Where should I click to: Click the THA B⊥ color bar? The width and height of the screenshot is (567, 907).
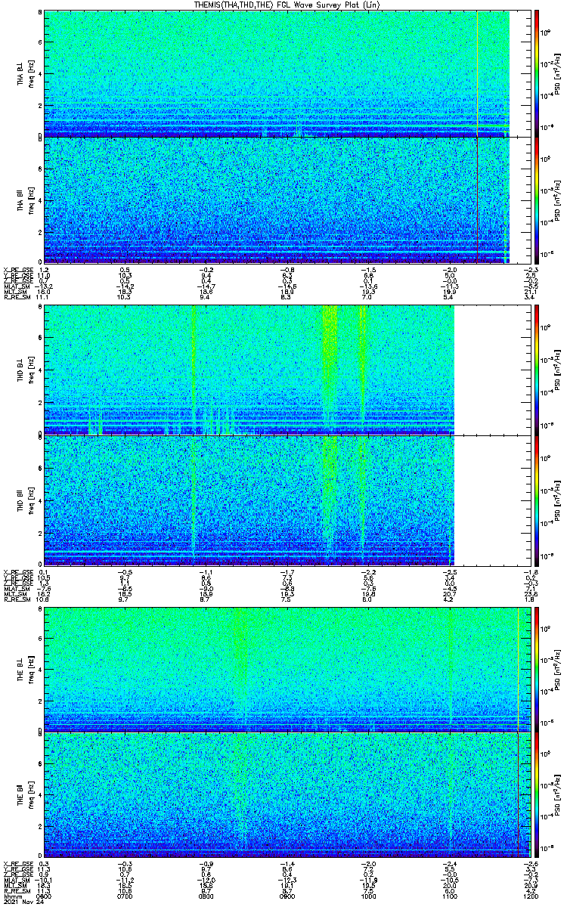click(x=538, y=73)
